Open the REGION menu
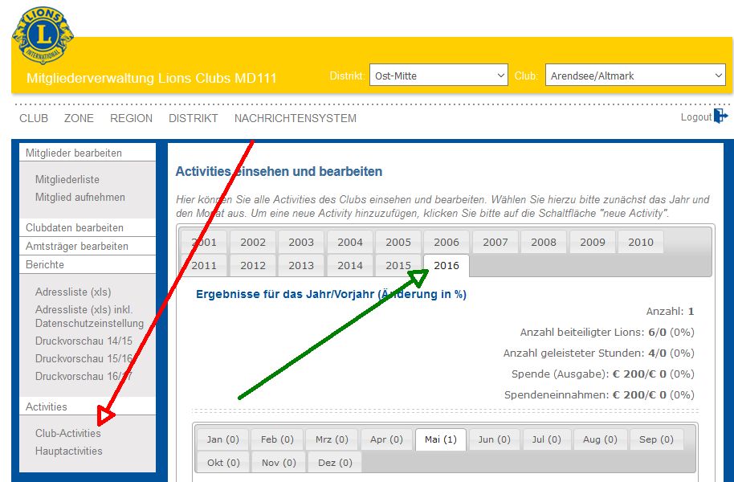 [x=131, y=118]
